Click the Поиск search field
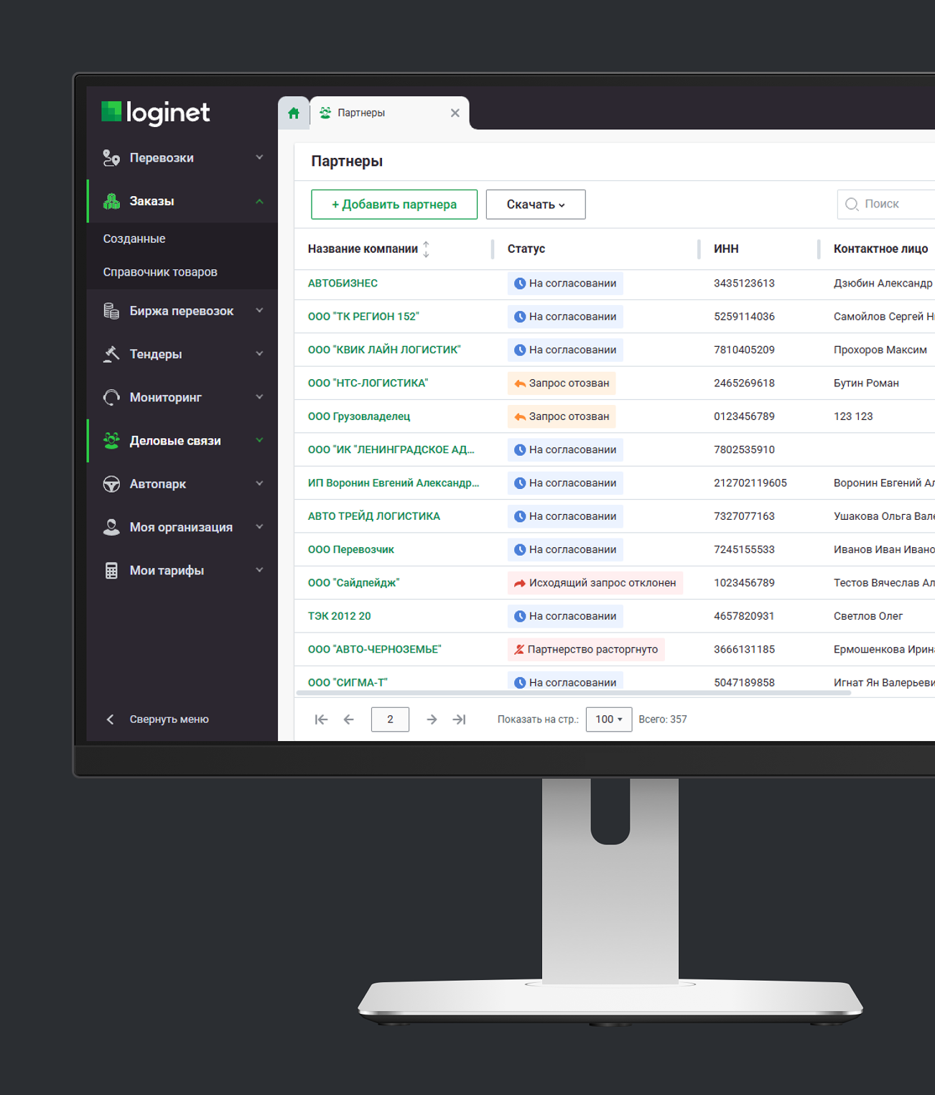 click(x=886, y=205)
